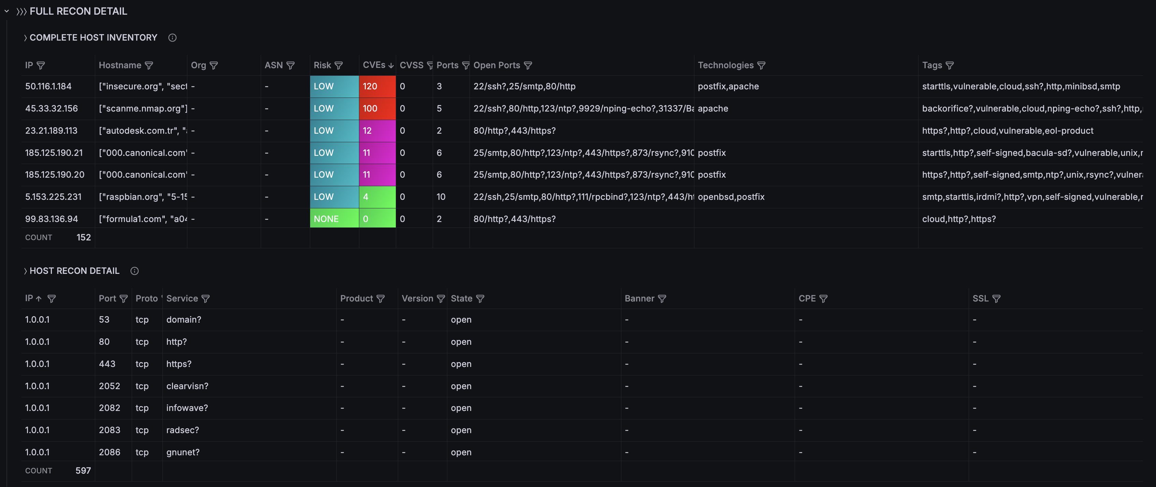Click the green NONE risk cell
This screenshot has width=1156, height=487.
click(334, 219)
